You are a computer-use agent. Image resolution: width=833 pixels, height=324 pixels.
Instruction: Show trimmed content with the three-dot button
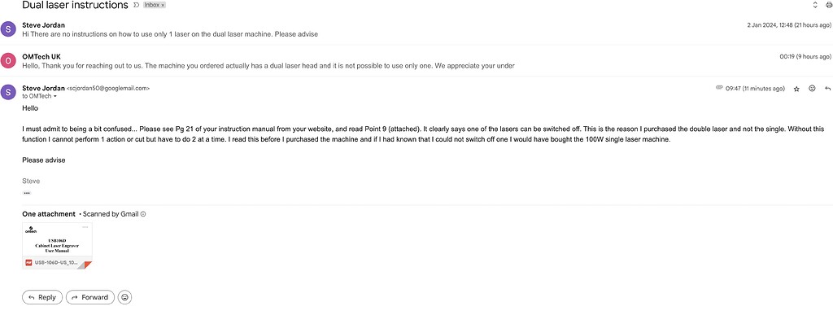pos(27,193)
